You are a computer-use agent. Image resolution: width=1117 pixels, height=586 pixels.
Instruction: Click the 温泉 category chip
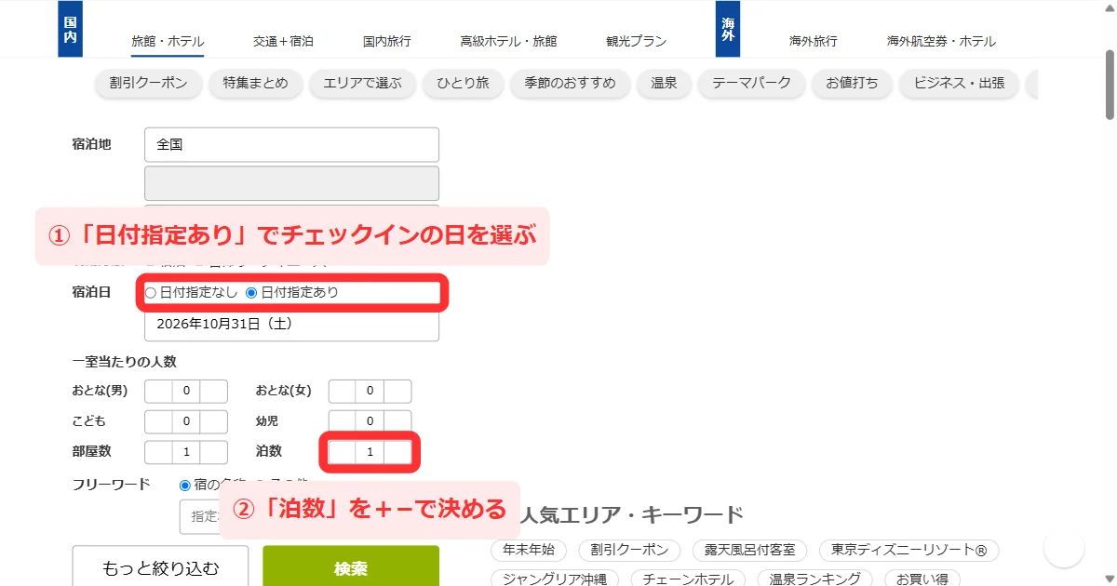tap(665, 83)
